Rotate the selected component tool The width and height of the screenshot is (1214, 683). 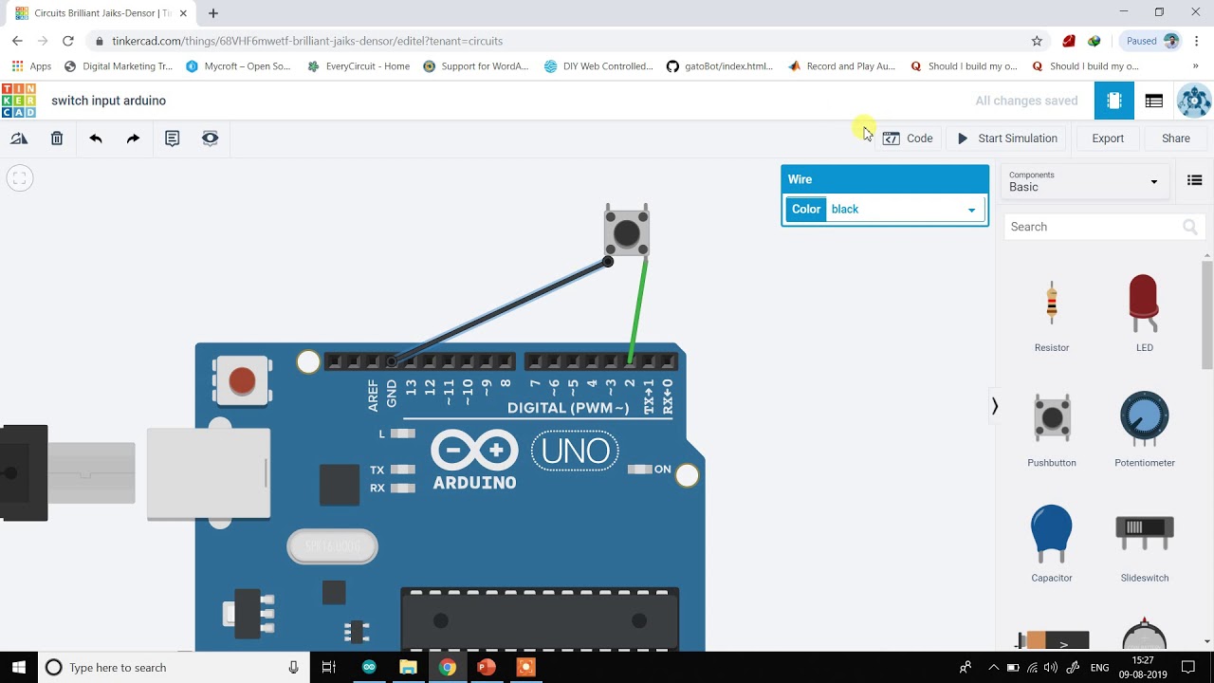click(x=19, y=138)
